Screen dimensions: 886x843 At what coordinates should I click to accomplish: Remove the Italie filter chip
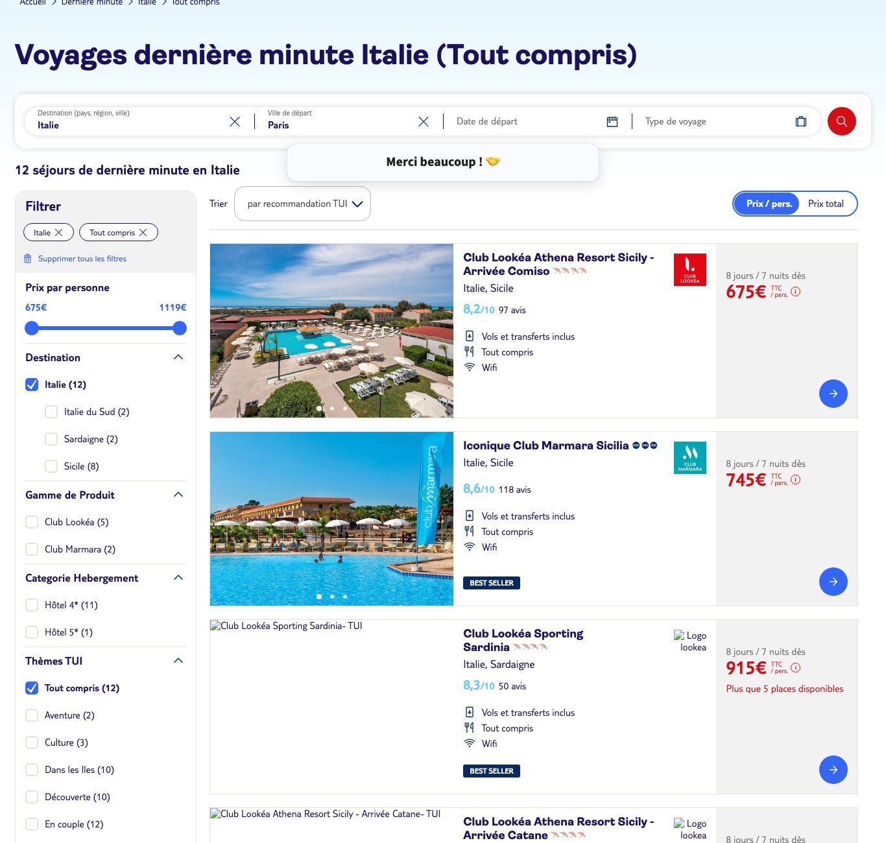pos(58,232)
